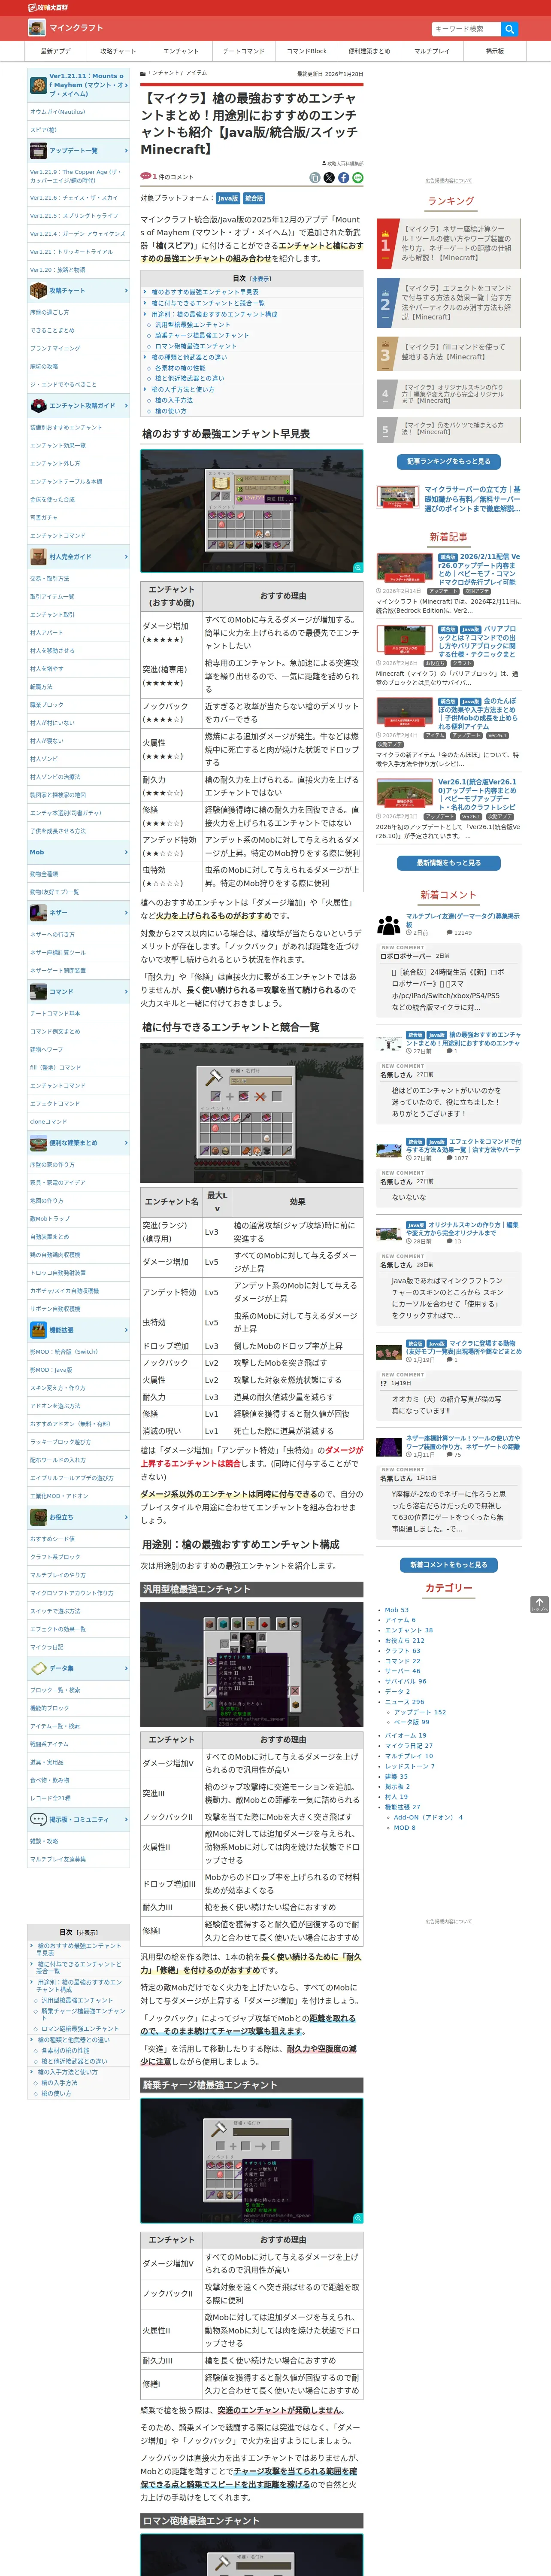Click the people icon beside マルチプレイ友達 comment

coord(389,925)
